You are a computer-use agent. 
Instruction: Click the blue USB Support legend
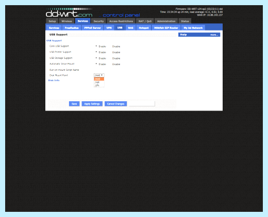[54, 41]
